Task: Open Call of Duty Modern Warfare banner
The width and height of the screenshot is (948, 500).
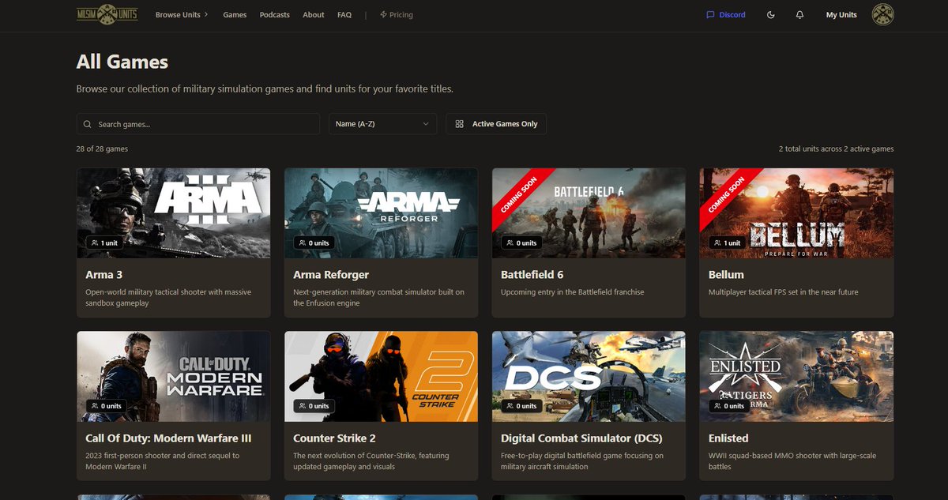Action: point(174,376)
